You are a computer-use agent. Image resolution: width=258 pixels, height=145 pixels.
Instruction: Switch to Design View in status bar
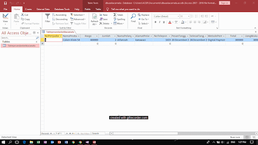pyautogui.click(x=254, y=137)
